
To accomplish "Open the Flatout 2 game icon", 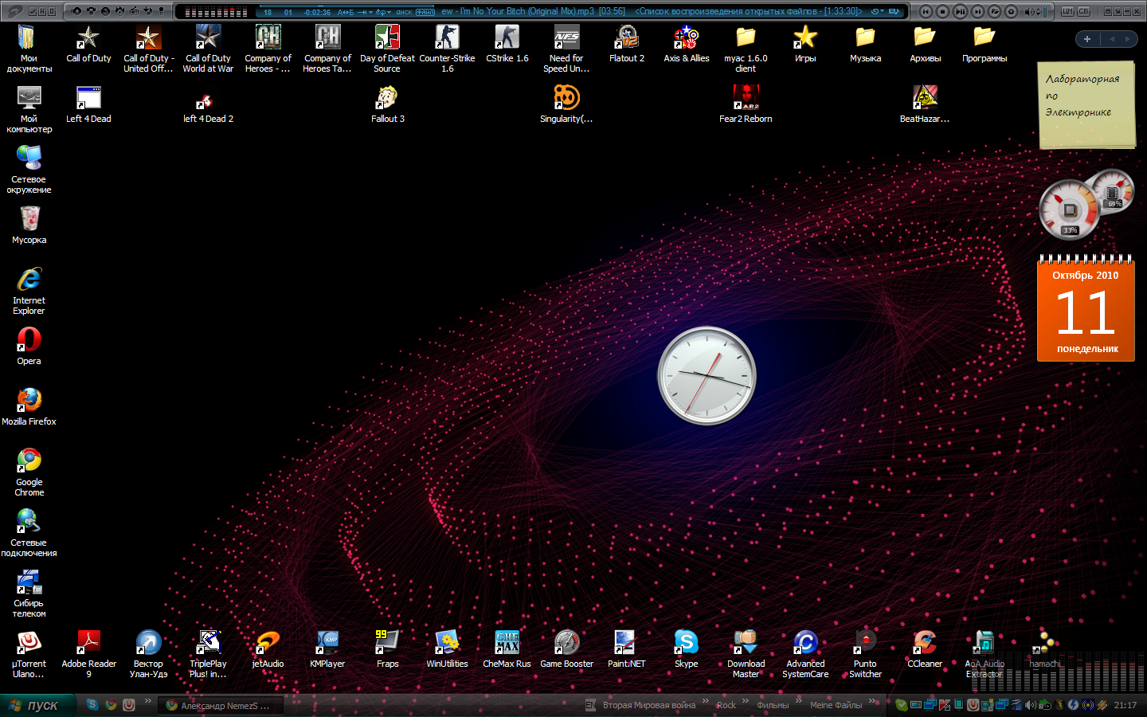I will click(x=627, y=38).
